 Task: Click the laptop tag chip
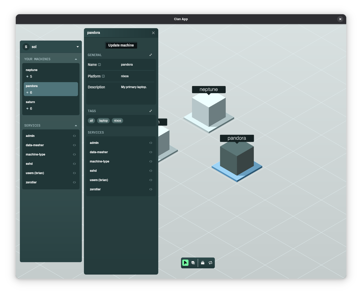(103, 121)
